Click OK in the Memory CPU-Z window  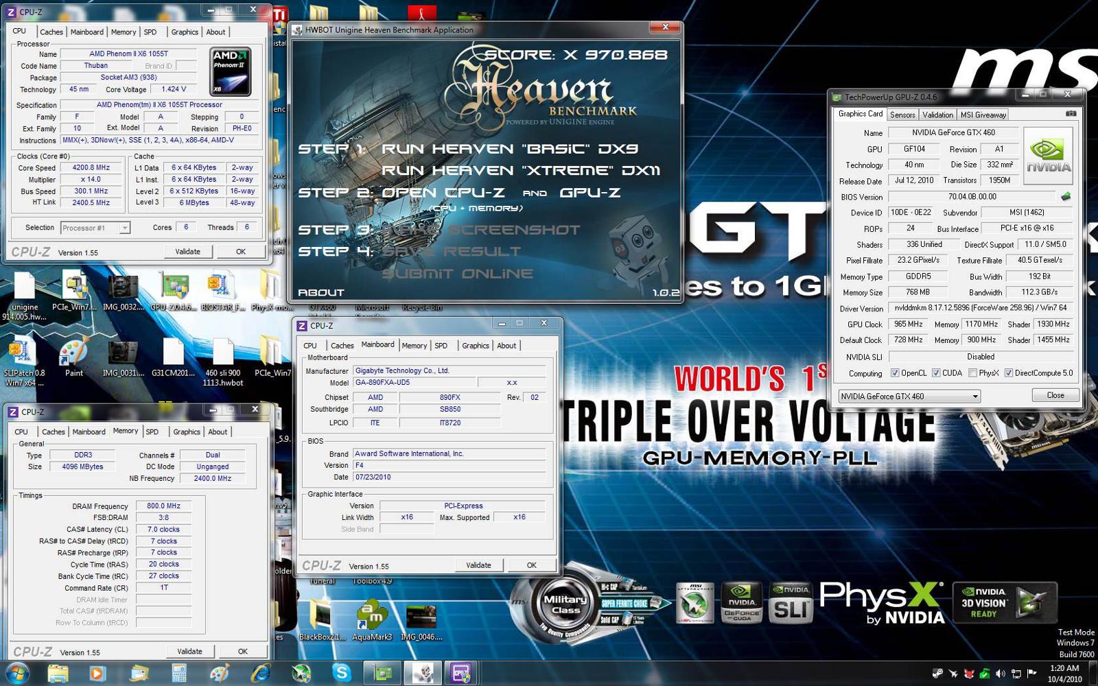[x=242, y=651]
